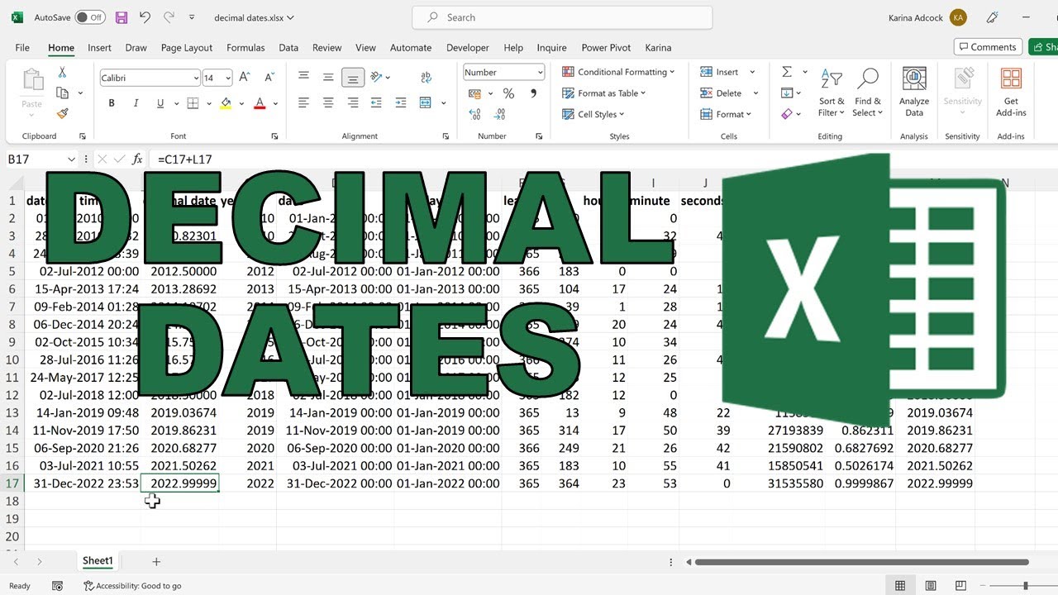
Task: Toggle Italic formatting
Action: click(136, 103)
